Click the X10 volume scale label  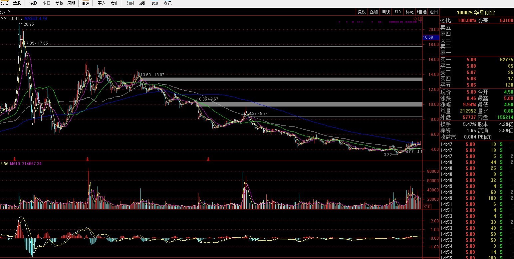coord(426,207)
